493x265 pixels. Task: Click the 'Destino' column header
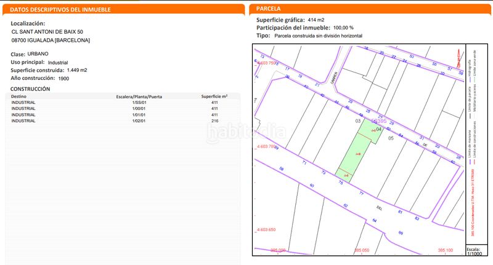[18, 97]
